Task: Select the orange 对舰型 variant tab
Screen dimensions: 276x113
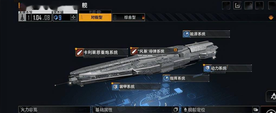Action: (95, 18)
